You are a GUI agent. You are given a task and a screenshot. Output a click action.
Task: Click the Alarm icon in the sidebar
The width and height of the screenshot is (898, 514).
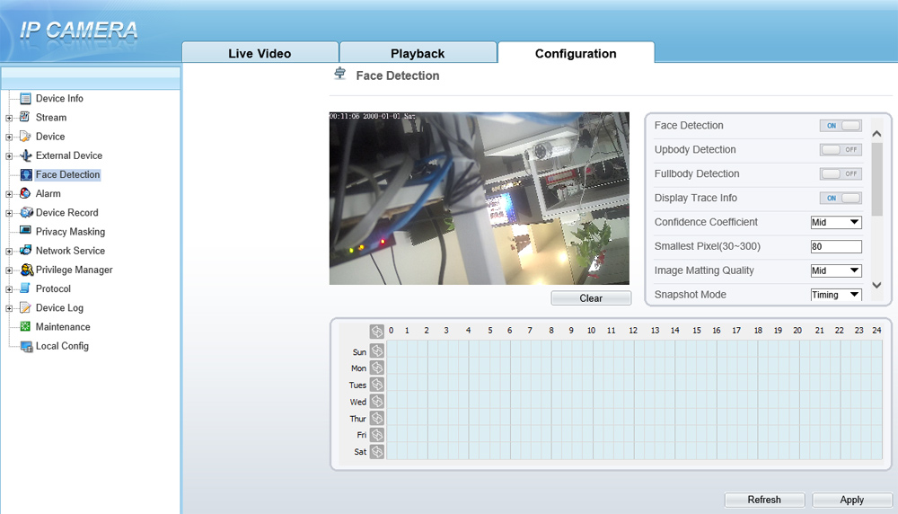pyautogui.click(x=25, y=193)
